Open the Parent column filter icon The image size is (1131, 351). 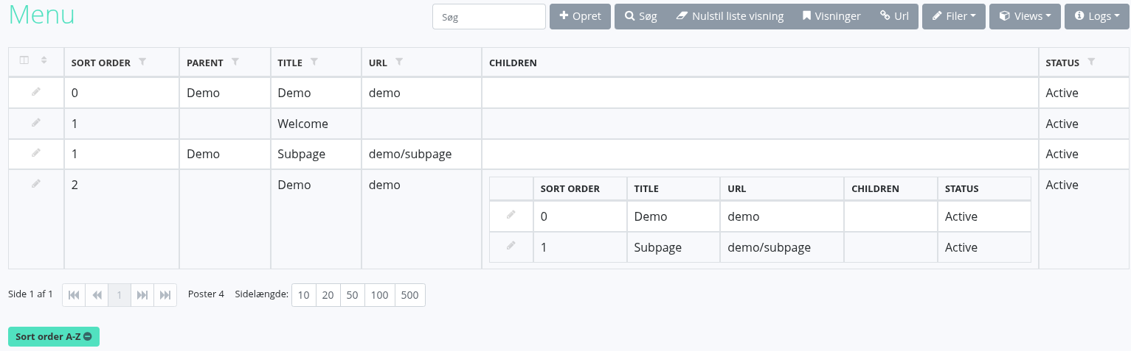235,62
